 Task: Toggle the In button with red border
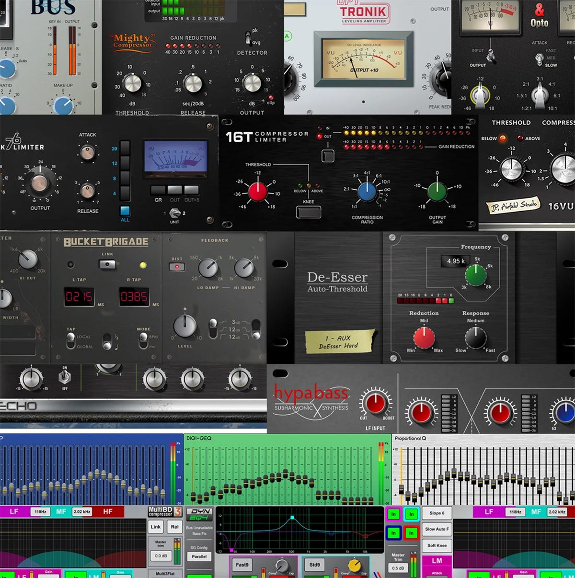pos(411,533)
